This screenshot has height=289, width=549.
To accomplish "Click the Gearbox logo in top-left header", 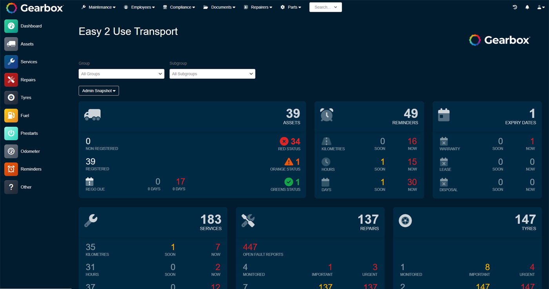I will [x=35, y=8].
